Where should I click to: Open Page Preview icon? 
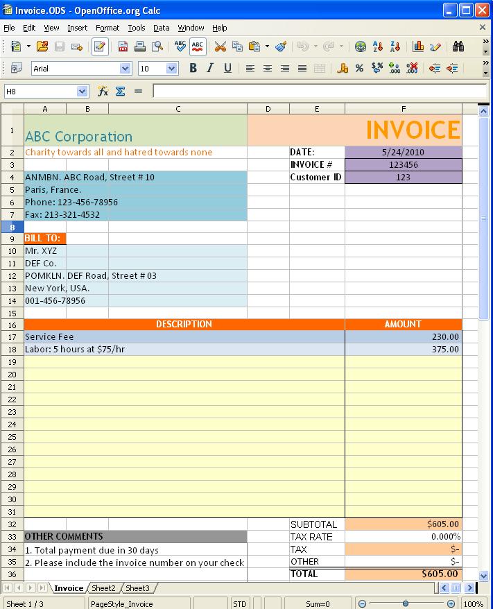click(157, 46)
